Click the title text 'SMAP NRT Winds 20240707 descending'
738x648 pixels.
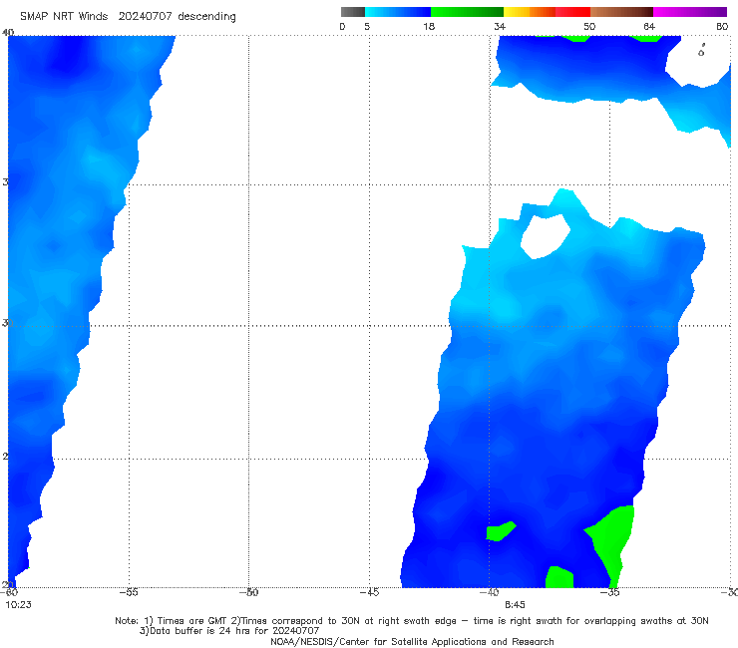[128, 17]
